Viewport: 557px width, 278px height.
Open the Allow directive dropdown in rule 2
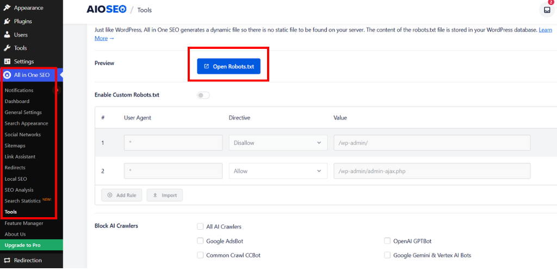278,171
